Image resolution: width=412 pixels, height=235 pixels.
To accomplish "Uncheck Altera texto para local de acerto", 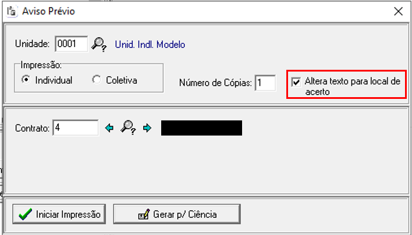I will pyautogui.click(x=296, y=82).
